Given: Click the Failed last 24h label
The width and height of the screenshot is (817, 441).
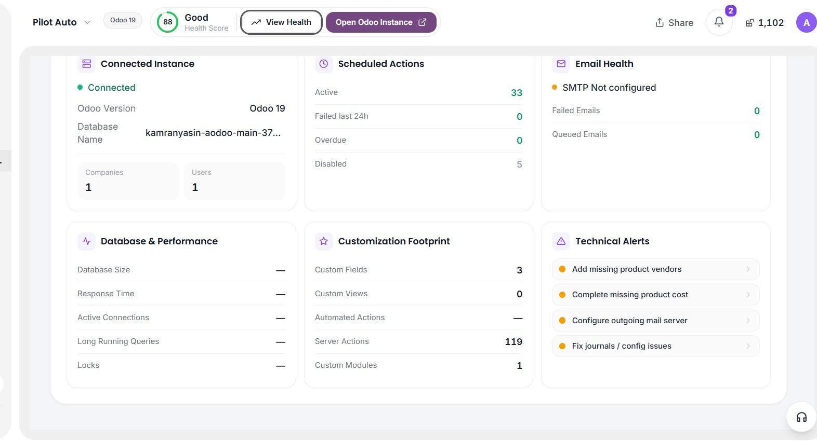Looking at the screenshot, I should 341,116.
